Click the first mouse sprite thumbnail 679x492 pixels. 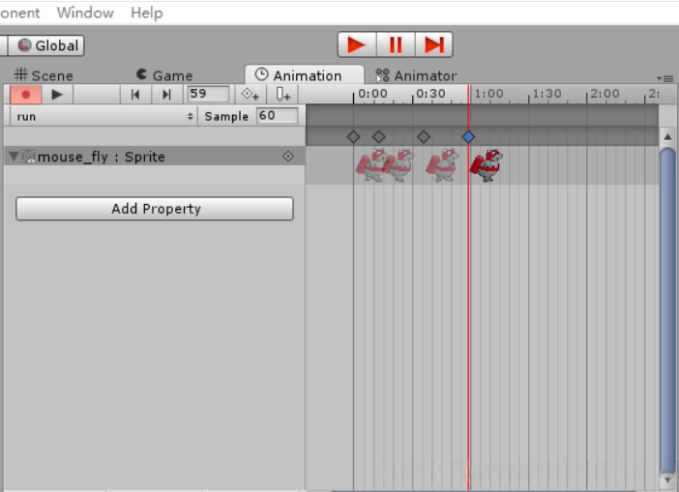(370, 165)
